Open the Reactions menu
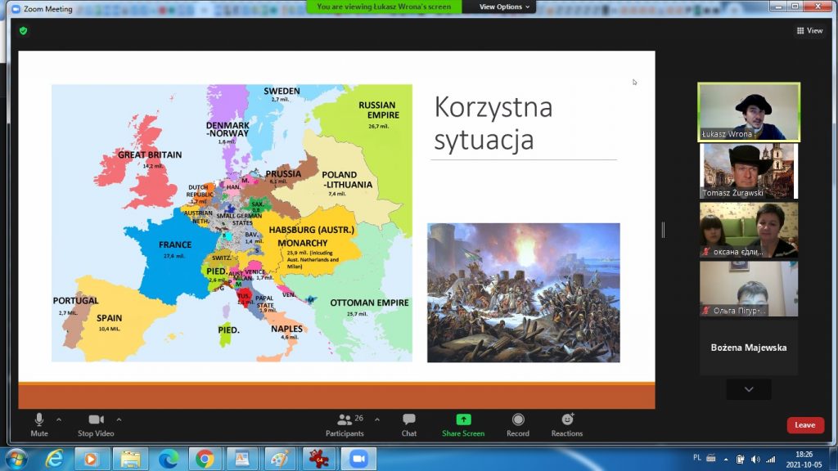Viewport: 838px width, 471px height. [567, 422]
